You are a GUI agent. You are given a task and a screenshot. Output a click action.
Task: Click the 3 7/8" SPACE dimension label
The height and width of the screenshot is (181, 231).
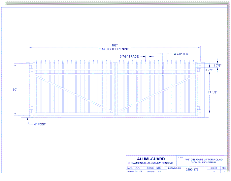coord(129,56)
